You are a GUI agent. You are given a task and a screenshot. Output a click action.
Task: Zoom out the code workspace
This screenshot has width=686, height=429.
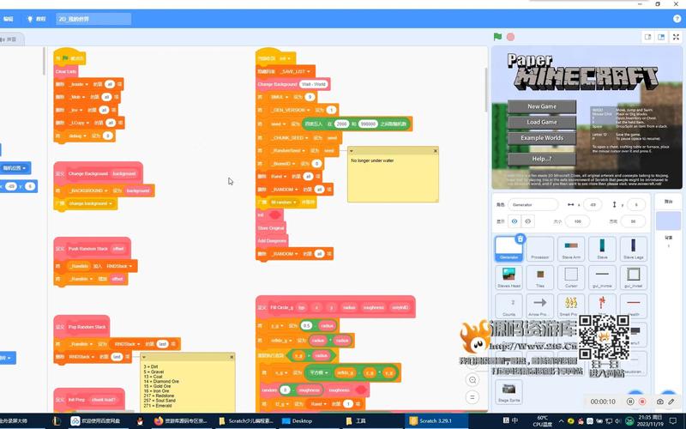[472, 379]
